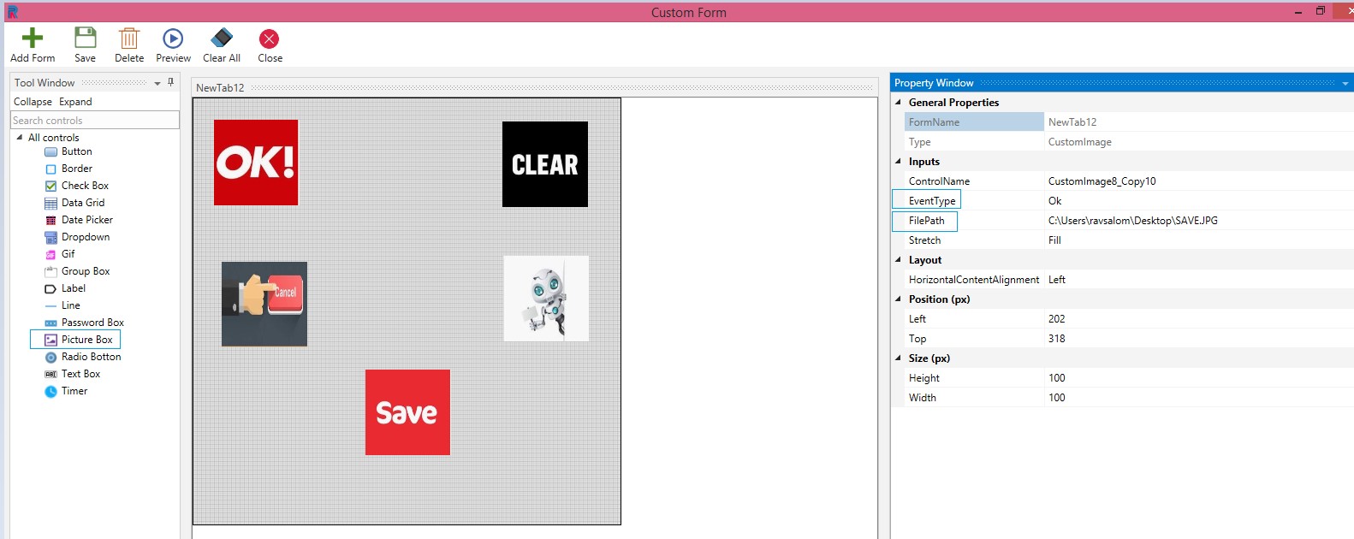
Task: Open the Tool Window dropdown arrow
Action: tap(157, 83)
